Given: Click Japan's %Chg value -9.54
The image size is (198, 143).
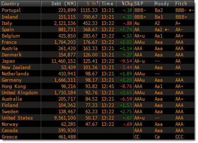Looking at the screenshot, I should [x=126, y=61].
